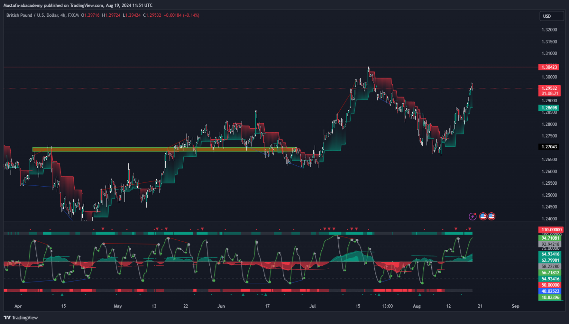Screen dimensions: 569x324
Task: Click the 1.31500 price scale value
Action: click(549, 42)
